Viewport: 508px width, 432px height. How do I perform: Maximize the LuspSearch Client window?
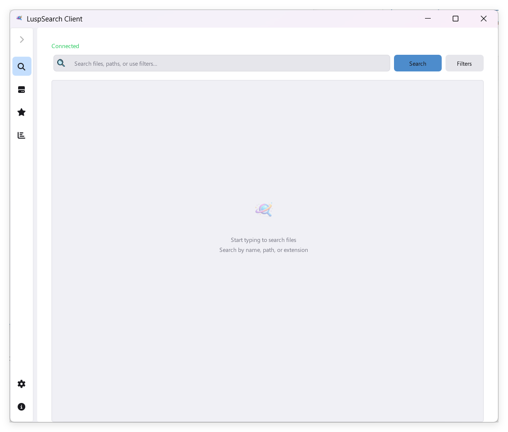tap(456, 19)
